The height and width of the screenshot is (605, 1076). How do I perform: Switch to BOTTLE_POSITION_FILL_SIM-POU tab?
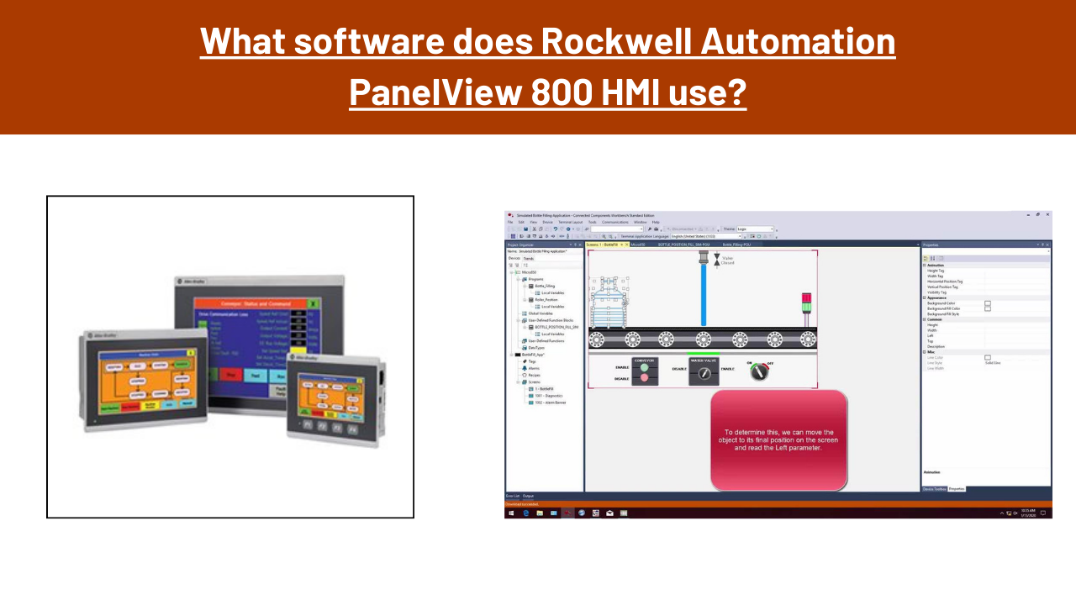tap(683, 245)
